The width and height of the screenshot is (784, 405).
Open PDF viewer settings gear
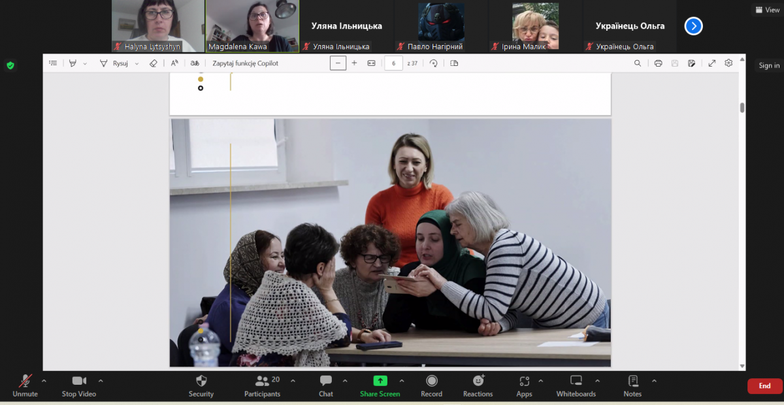coord(728,63)
